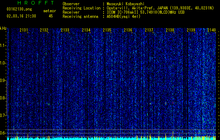Click the meteor label
The image size is (220, 140).
[x=50, y=11]
